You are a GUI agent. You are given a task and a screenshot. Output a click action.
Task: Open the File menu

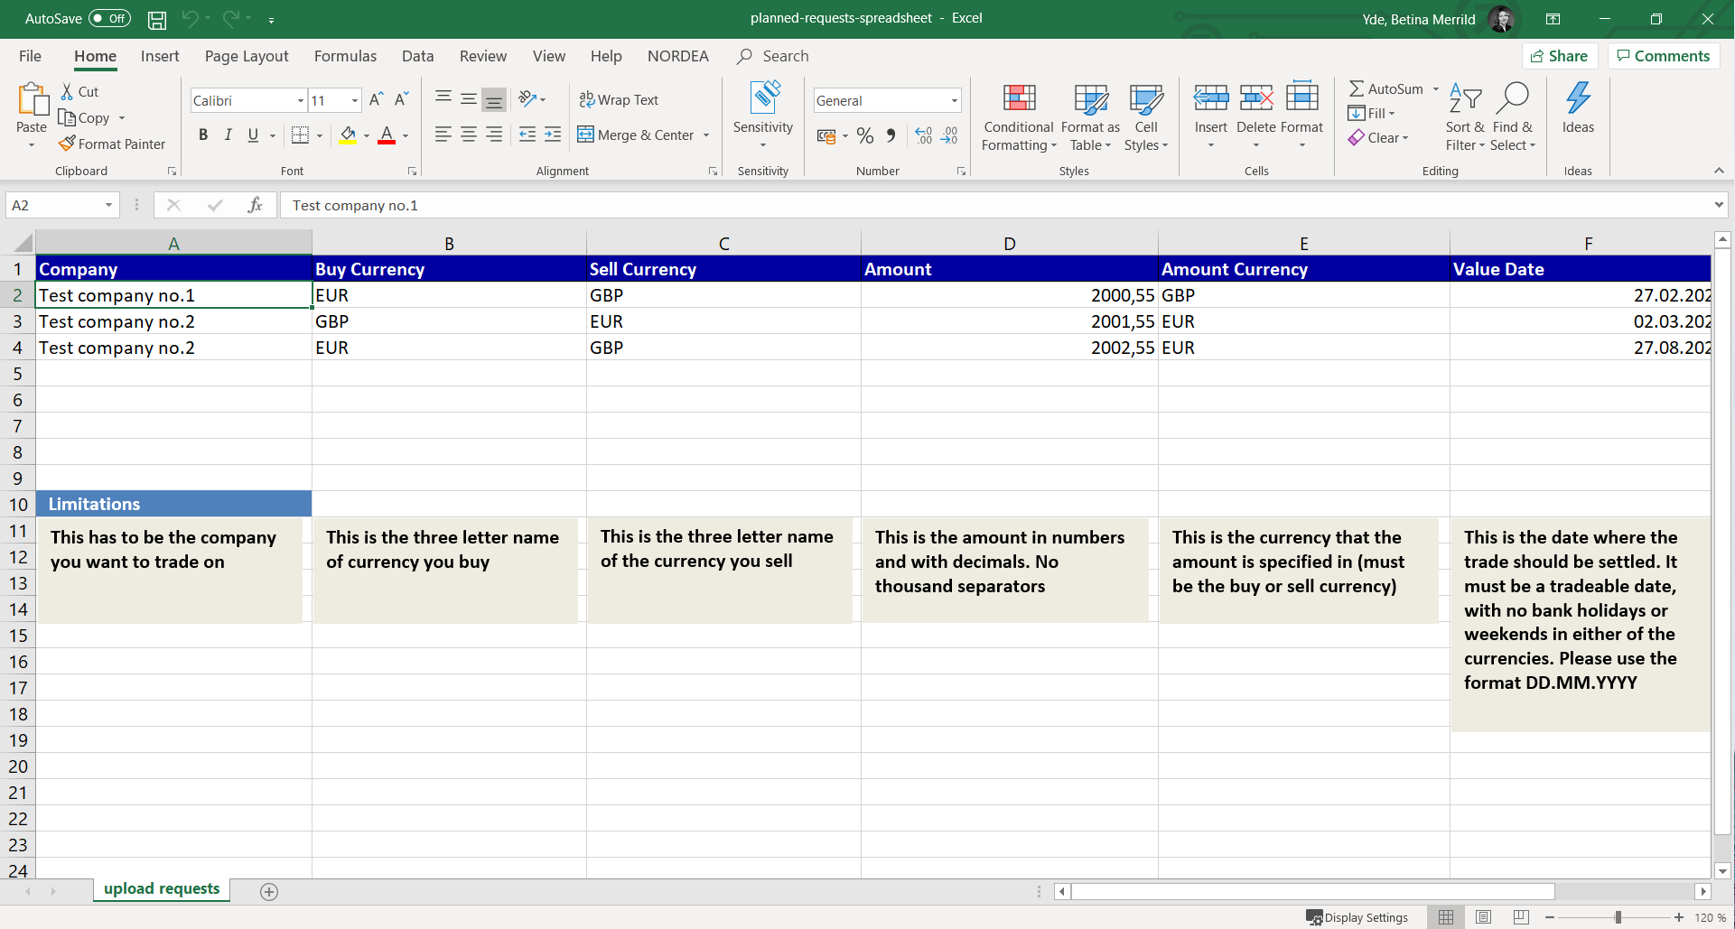pos(30,56)
